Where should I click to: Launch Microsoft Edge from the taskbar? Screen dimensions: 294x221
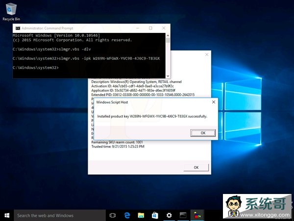[127, 216]
